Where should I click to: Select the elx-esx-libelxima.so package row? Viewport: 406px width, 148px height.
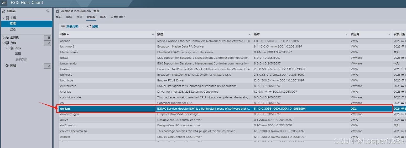[232, 131]
